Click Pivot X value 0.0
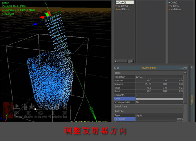This screenshot has height=141, width=196. click(149, 91)
